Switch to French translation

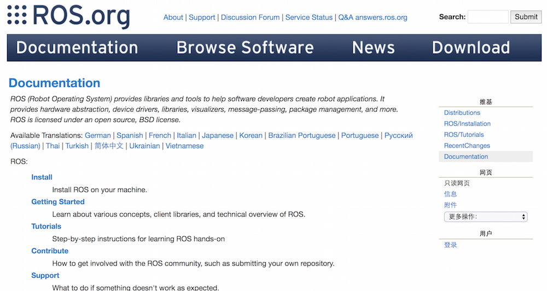[x=160, y=136]
